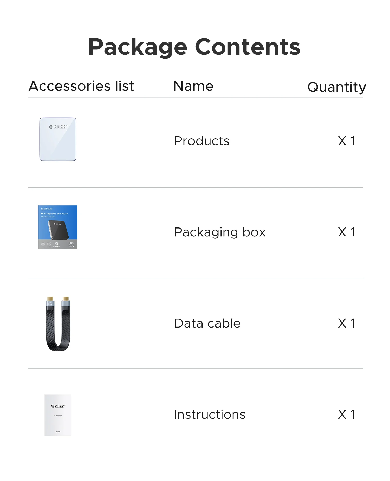This screenshot has width=390, height=481.
Task: Click the Products name label
Action: click(202, 141)
